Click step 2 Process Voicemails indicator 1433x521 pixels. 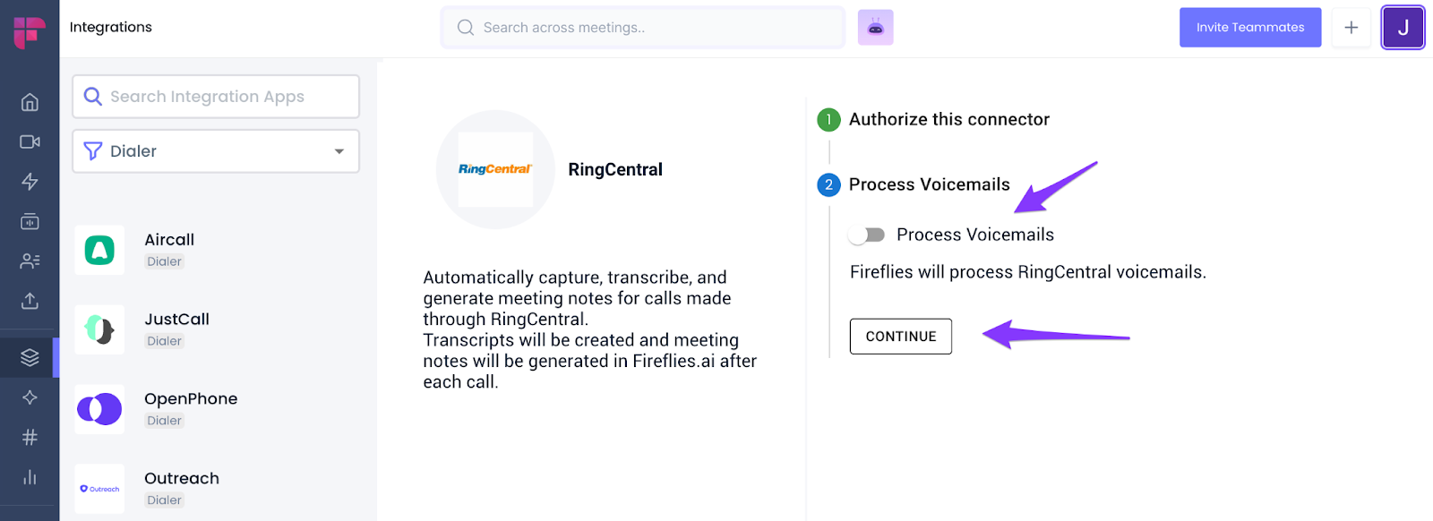828,184
